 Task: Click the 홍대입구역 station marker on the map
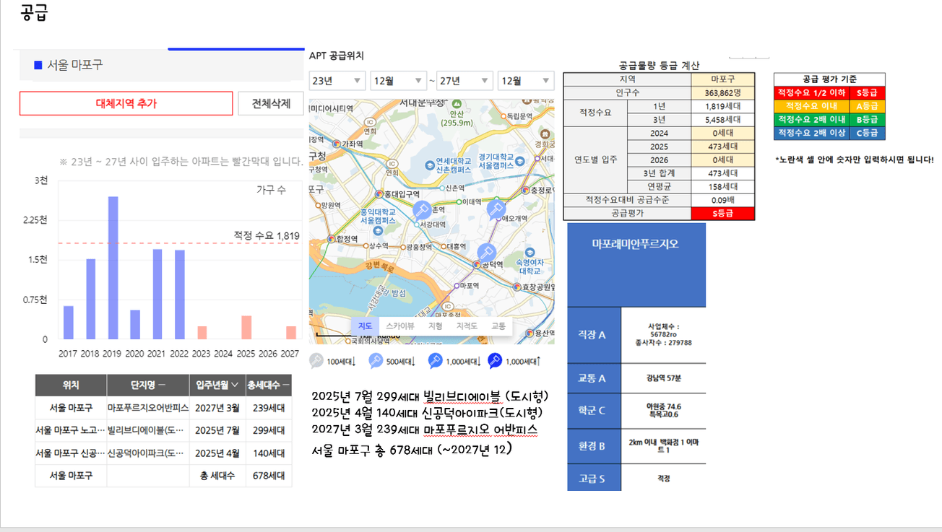point(379,194)
